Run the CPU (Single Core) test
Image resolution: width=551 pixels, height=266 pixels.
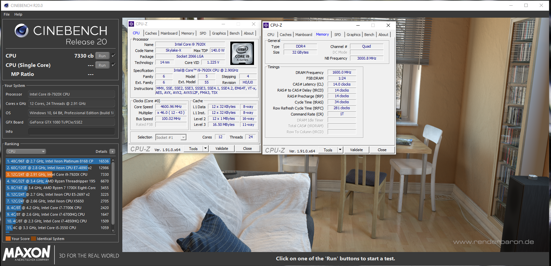[102, 65]
